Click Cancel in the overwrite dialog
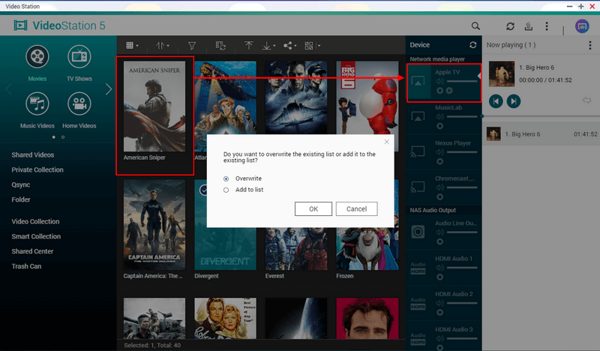 357,209
